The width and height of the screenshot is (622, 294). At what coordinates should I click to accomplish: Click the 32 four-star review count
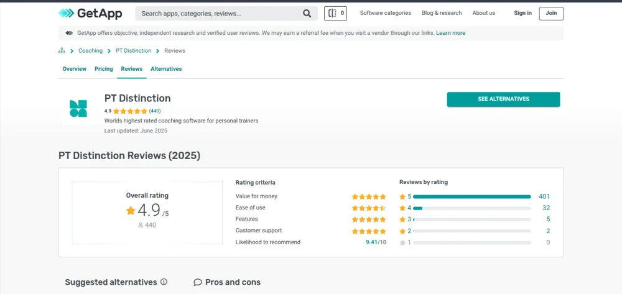pyautogui.click(x=546, y=208)
